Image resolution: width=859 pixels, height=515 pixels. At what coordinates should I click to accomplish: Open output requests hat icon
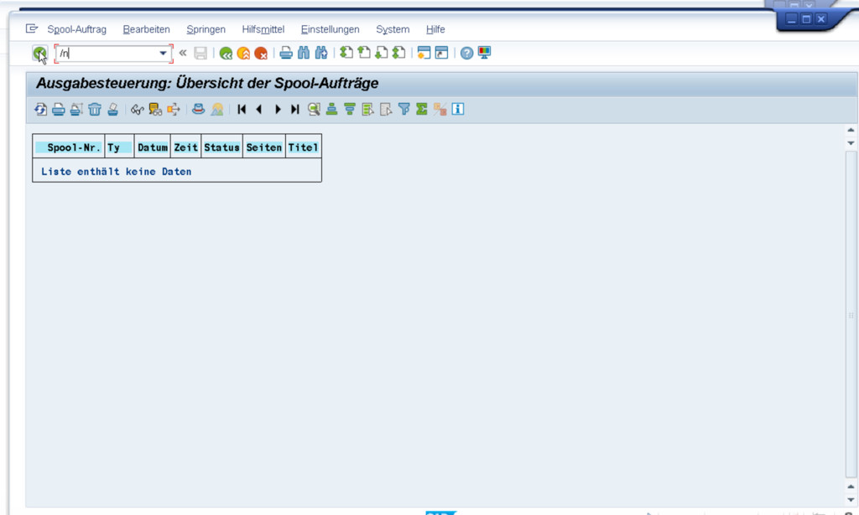198,109
